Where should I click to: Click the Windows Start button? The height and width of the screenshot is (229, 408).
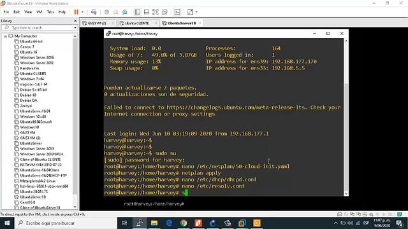click(x=7, y=223)
